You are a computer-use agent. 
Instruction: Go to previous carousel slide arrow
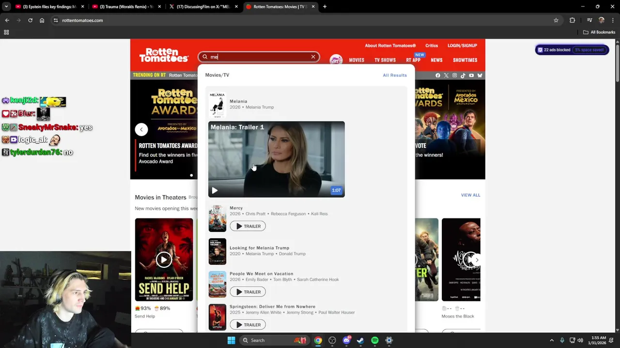coord(141,130)
